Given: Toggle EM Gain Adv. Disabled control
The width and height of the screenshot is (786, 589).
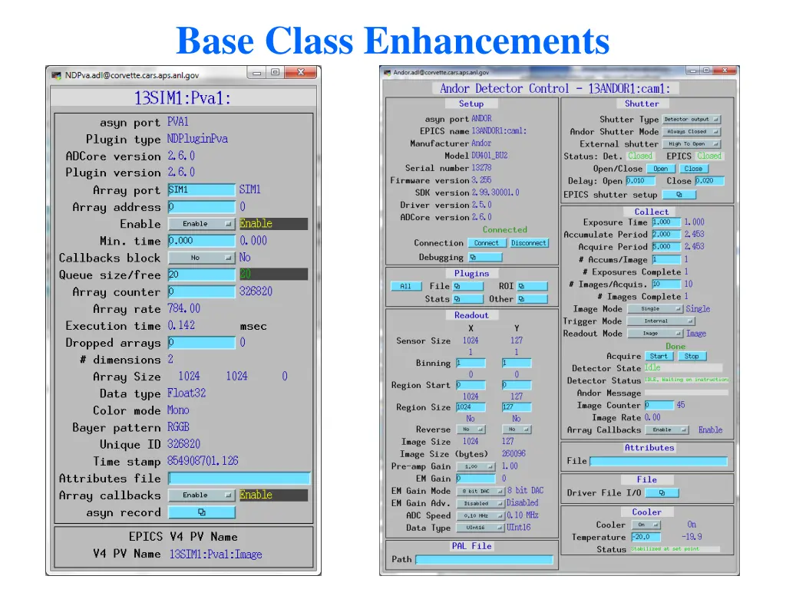Looking at the screenshot, I should (480, 503).
